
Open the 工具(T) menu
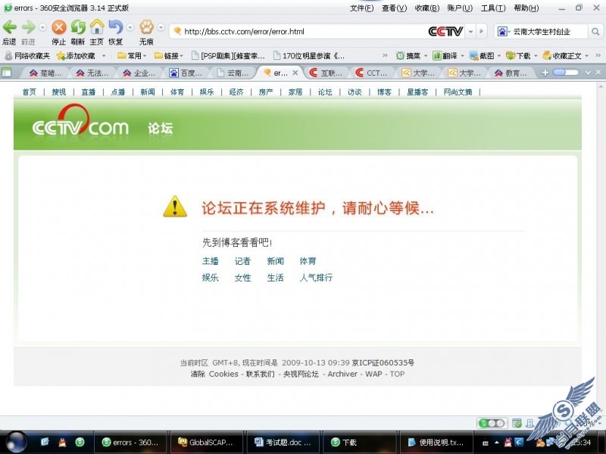493,8
